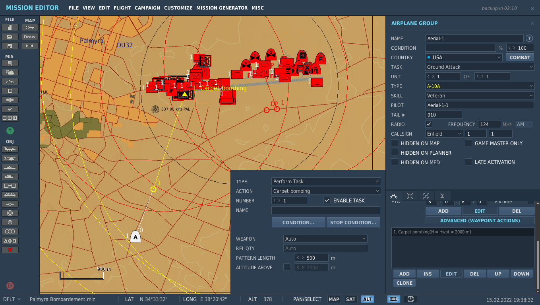Open the CAMPAIGN menu
Screen dimensions: 540x305
(x=147, y=8)
